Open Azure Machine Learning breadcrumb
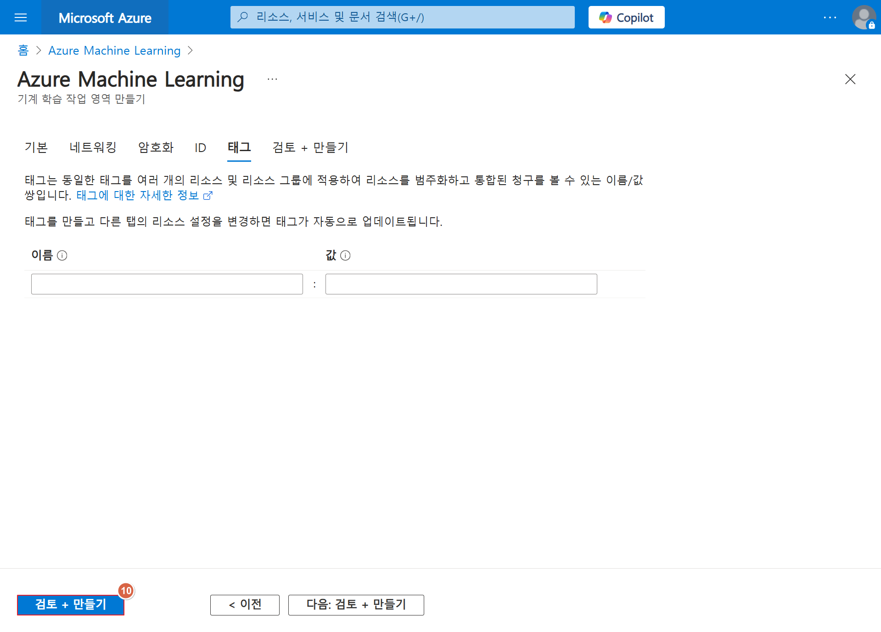This screenshot has height=632, width=881. click(x=114, y=51)
